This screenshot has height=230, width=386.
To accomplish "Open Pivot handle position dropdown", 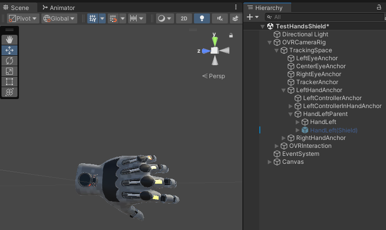I will (22, 18).
